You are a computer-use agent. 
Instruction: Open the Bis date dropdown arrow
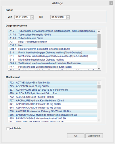coord(68,17)
